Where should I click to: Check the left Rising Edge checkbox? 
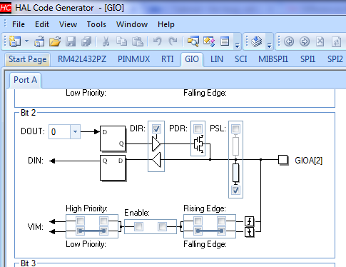point(198,221)
